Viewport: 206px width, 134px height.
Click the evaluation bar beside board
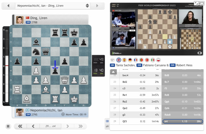7,66
